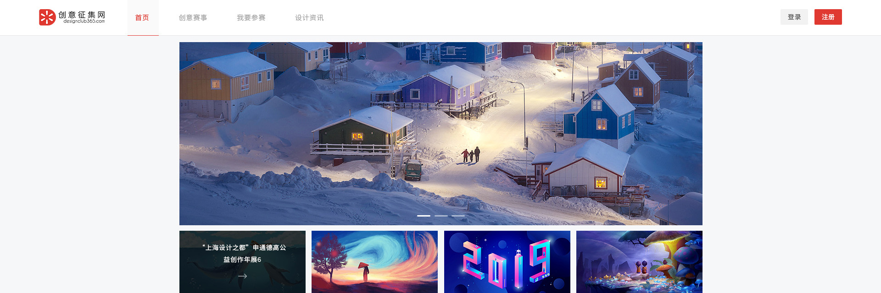Open the 创意征集网 site title
Viewport: 881px width, 293px height.
pos(82,15)
